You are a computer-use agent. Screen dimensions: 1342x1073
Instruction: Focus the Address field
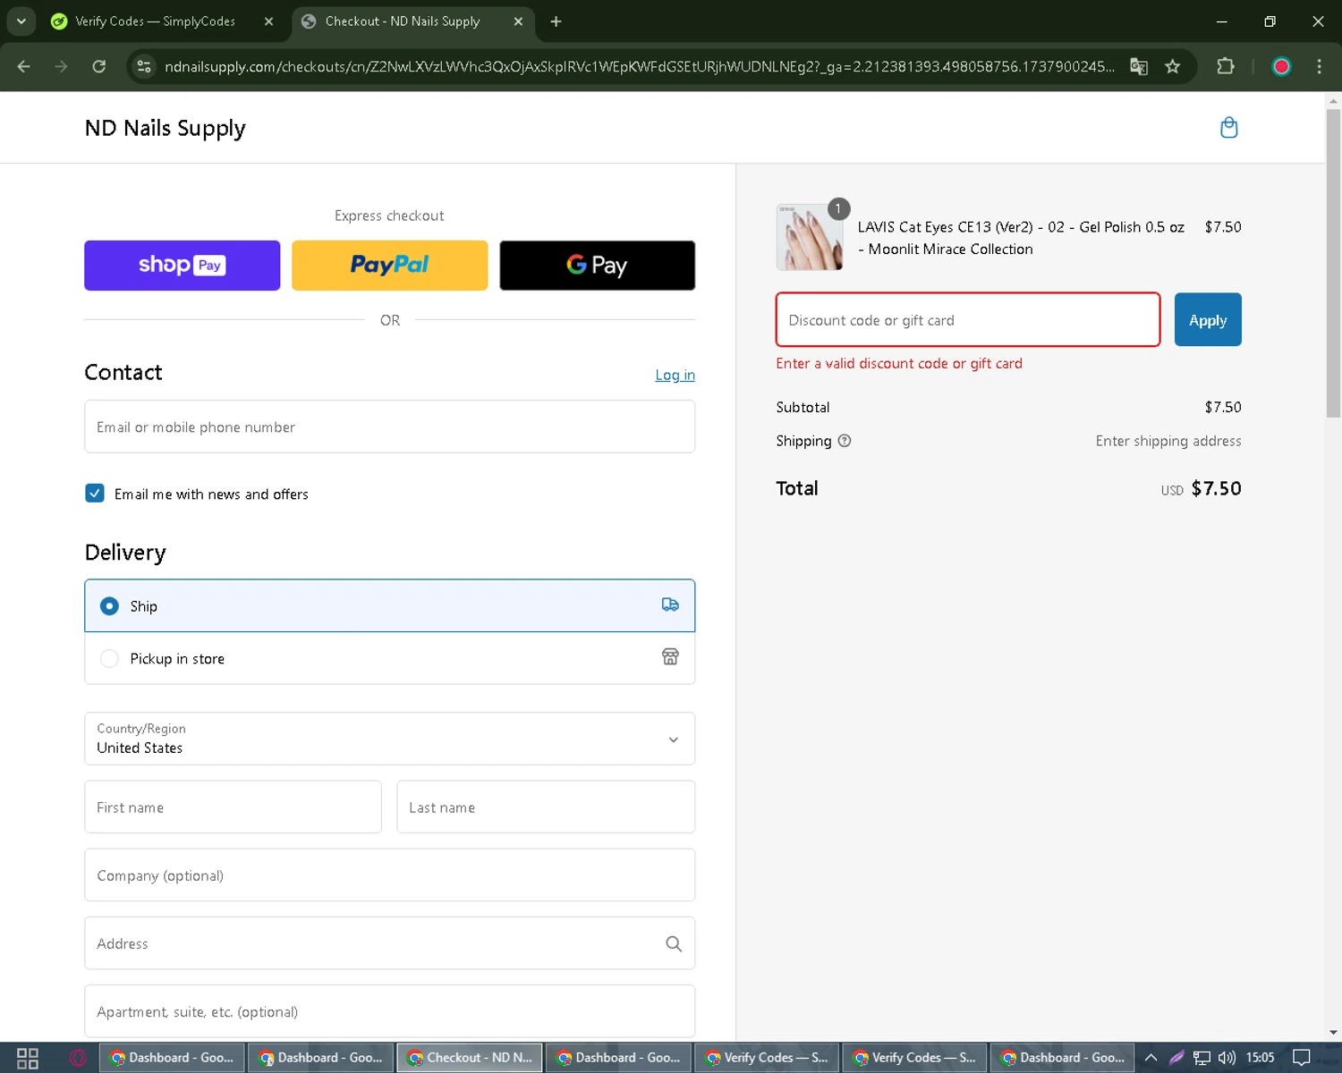pyautogui.click(x=389, y=942)
